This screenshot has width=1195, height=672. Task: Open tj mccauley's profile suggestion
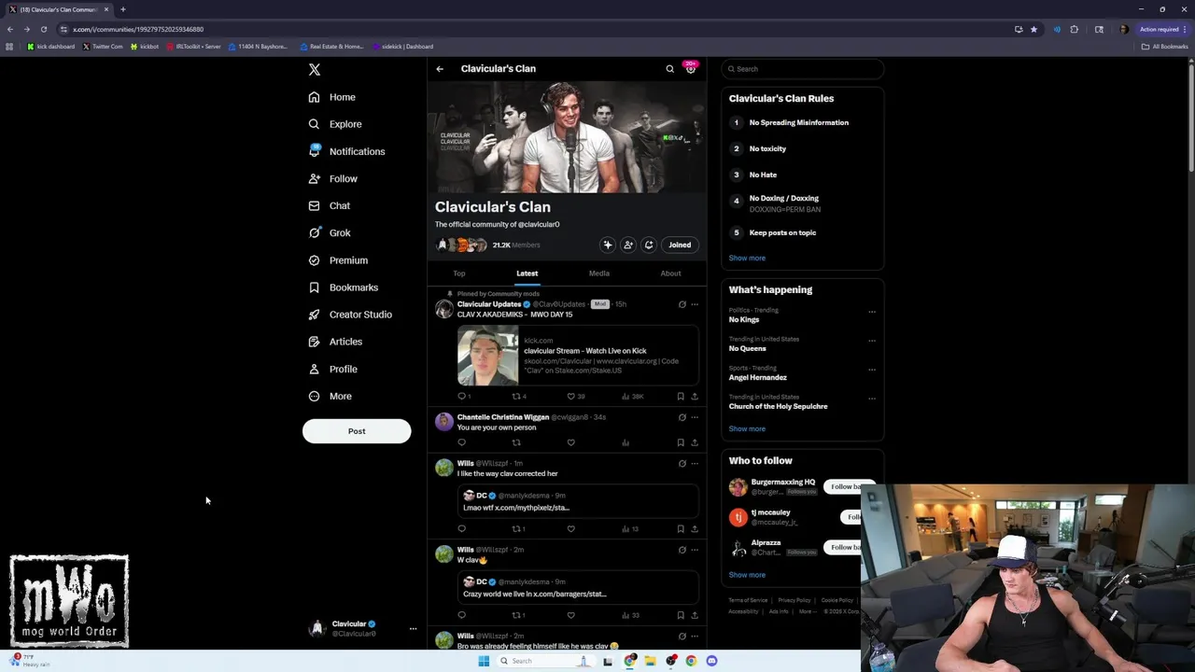[x=771, y=512]
